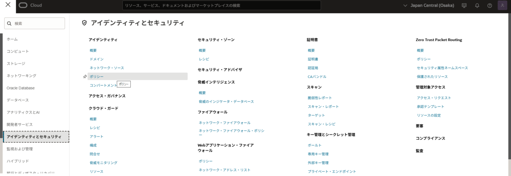This screenshot has height=176, width=511.
Task: Open 概要 under 証明書
Action: pos(311,50)
